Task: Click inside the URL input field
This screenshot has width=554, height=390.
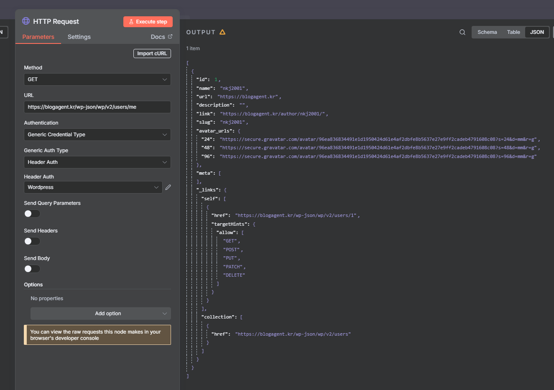Action: pyautogui.click(x=97, y=107)
